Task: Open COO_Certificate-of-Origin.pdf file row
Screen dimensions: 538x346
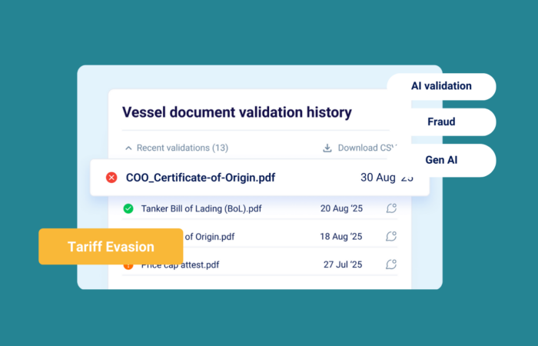Action: point(260,178)
